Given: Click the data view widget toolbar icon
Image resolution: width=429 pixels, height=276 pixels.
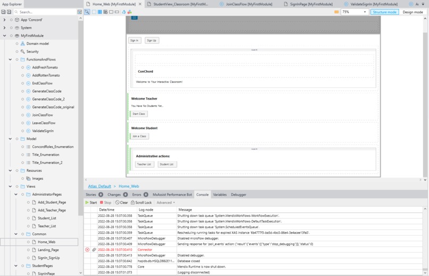Looking at the screenshot, I should coord(105,12).
